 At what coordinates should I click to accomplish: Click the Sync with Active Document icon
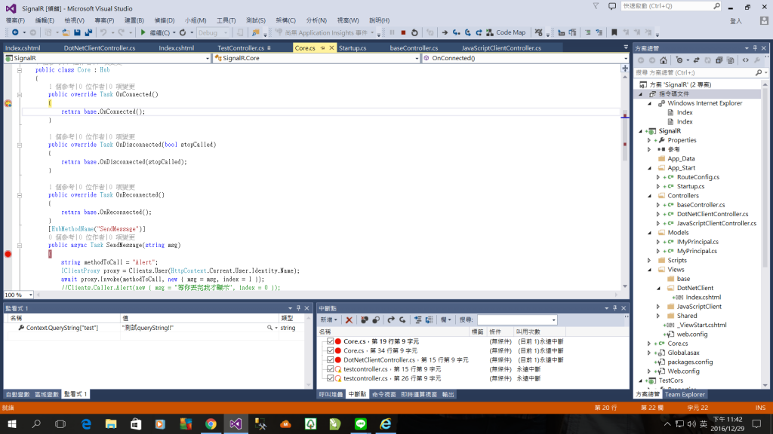click(696, 60)
